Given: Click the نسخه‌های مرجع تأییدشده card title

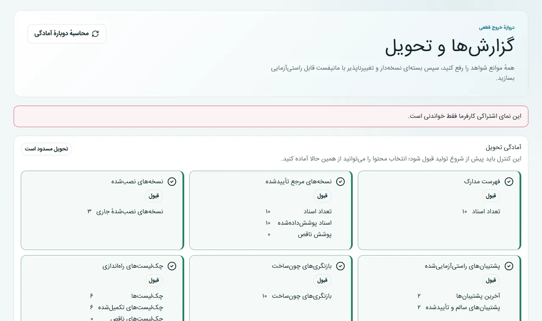Looking at the screenshot, I should tap(299, 182).
